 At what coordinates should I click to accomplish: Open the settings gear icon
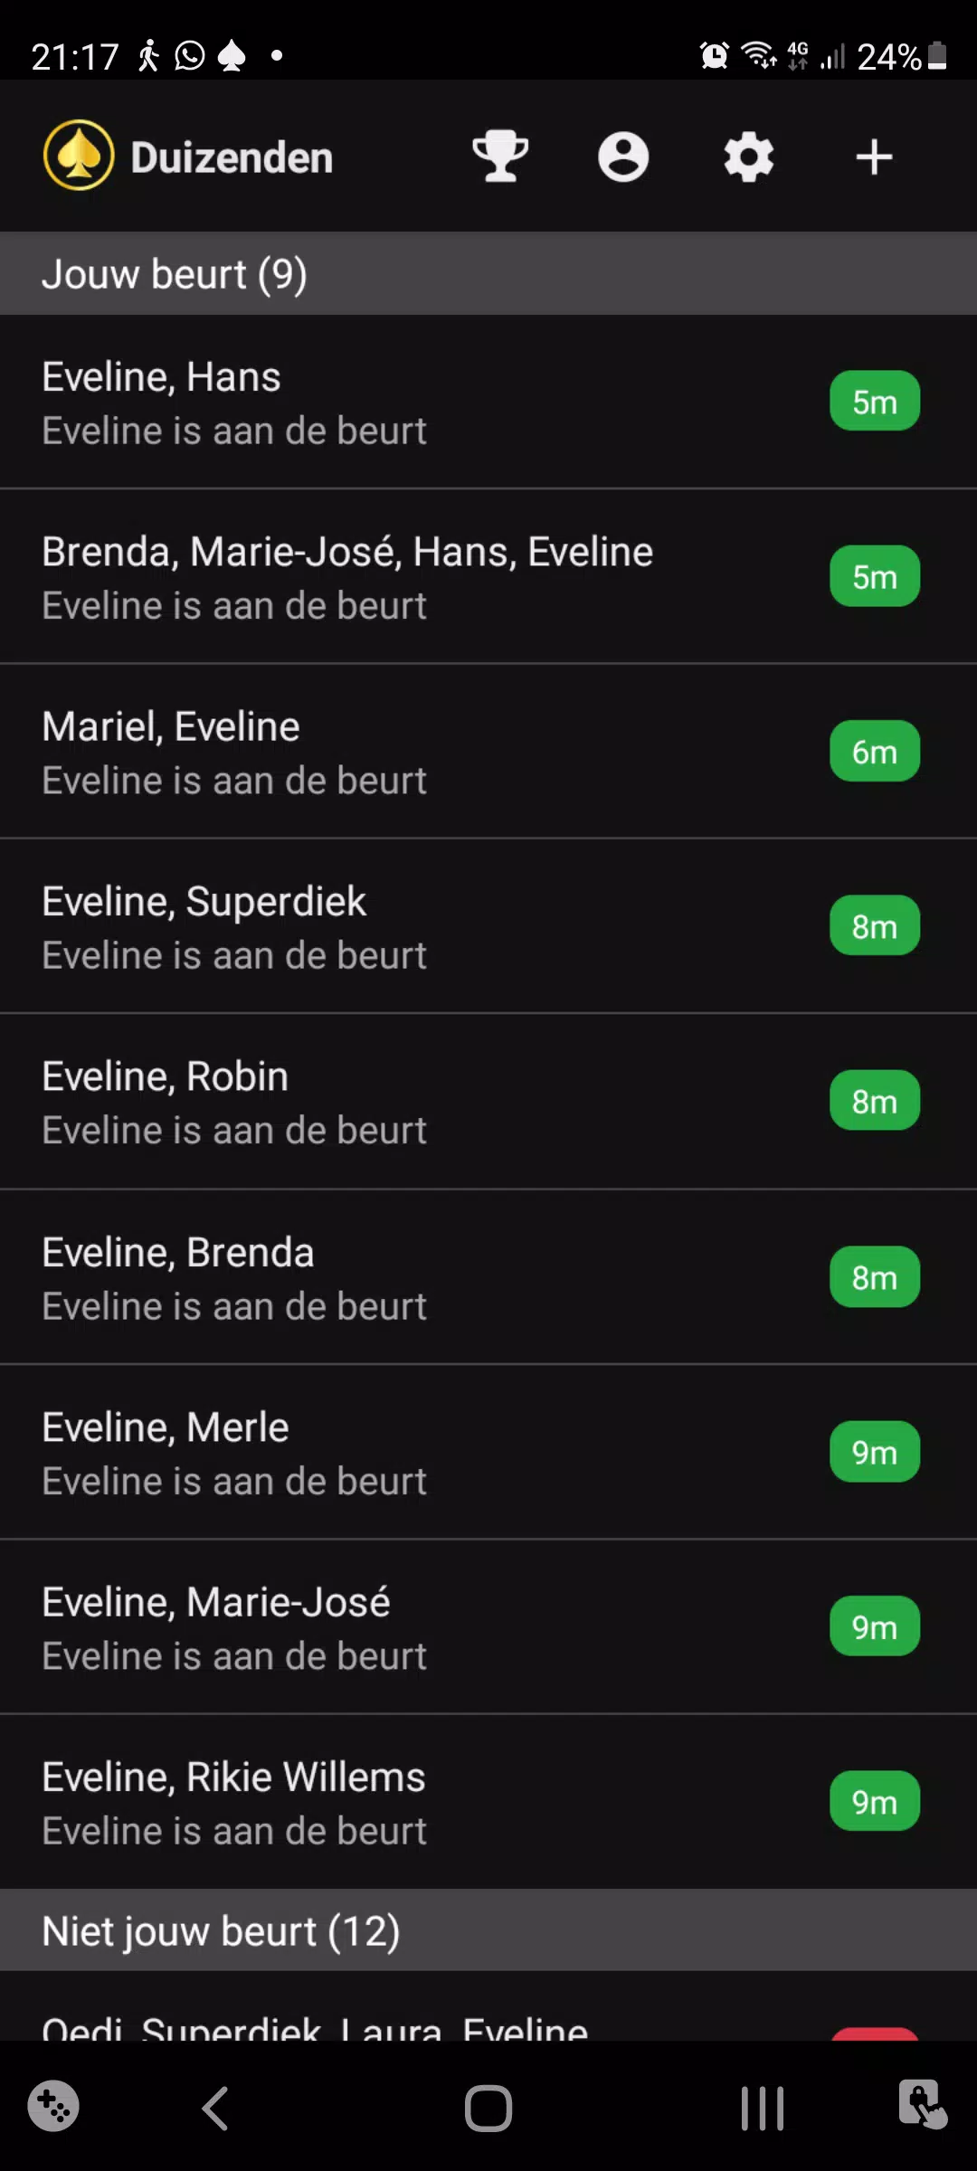[x=749, y=156]
